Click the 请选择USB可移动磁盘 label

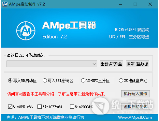tap(26, 55)
